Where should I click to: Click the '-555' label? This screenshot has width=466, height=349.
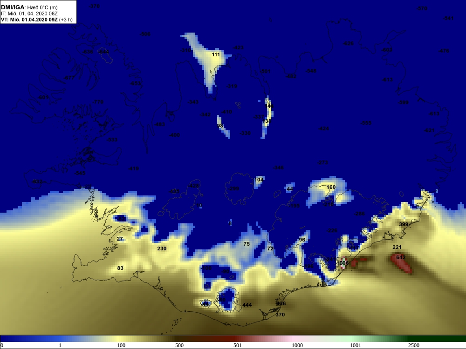(366, 122)
